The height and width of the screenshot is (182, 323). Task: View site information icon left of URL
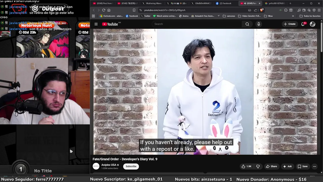[x=141, y=10]
